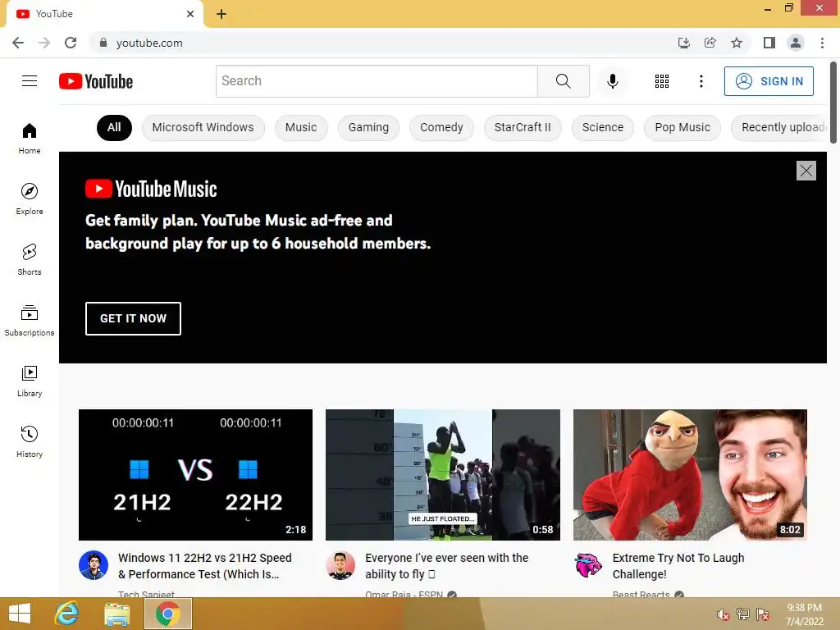Screen dimensions: 840x630
Task: Select the Science chip
Action: [x=603, y=127]
